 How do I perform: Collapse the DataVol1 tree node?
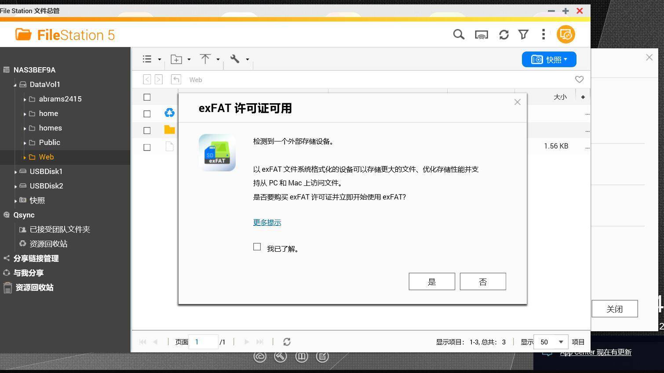(15, 84)
